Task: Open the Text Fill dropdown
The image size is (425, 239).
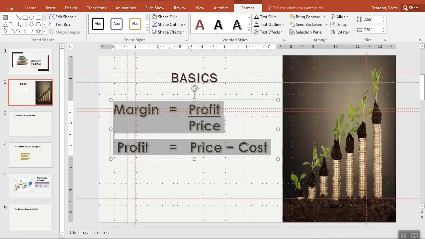Action: 265,17
